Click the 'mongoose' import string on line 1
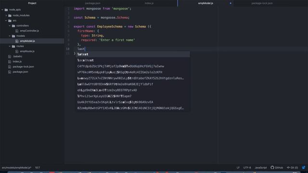308x173 pixels. (121, 9)
